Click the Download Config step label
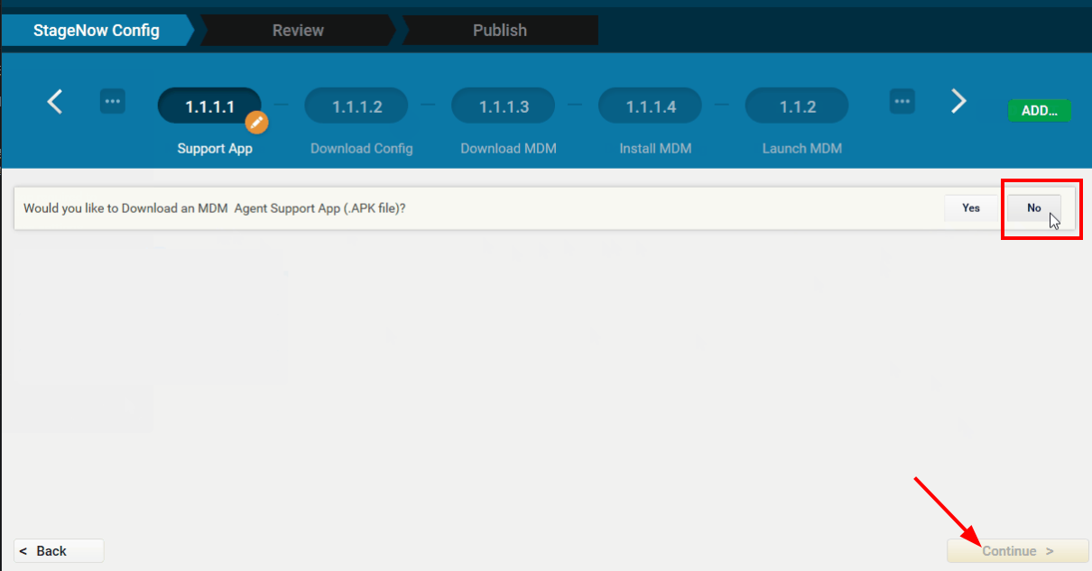 pyautogui.click(x=362, y=148)
